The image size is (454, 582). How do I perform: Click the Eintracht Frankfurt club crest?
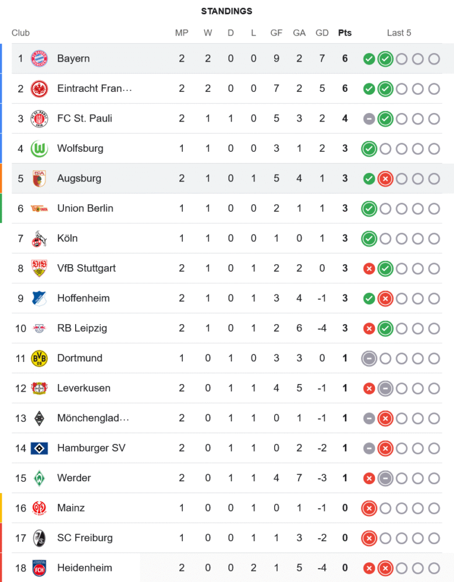click(39, 88)
